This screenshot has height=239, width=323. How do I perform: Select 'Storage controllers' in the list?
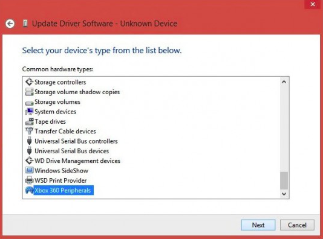tap(60, 82)
